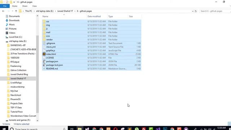Open the taskbar clock showing 12:20 AM
This screenshot has width=231, height=130.
click(x=221, y=128)
